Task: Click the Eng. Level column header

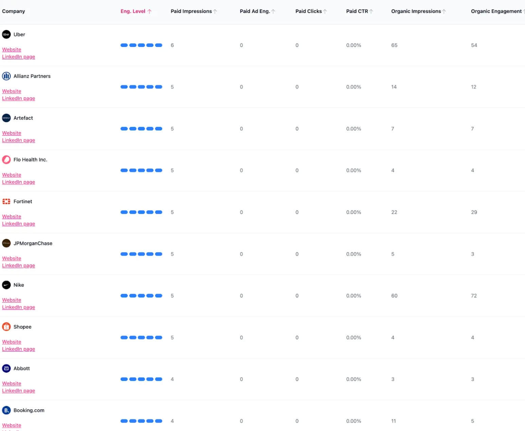Action: [133, 11]
